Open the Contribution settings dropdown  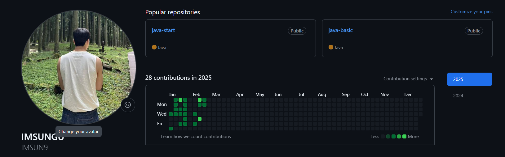pos(408,79)
